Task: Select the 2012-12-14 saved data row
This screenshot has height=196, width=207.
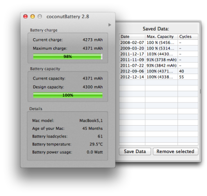Action: tap(159, 77)
